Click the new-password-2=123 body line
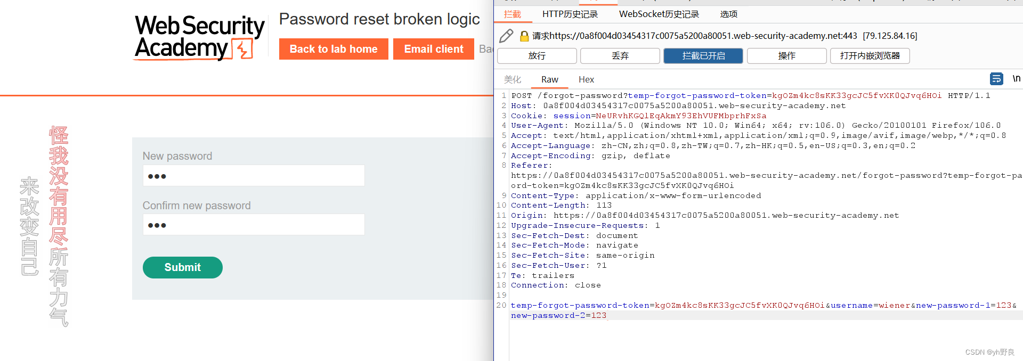The image size is (1023, 361). tap(558, 315)
